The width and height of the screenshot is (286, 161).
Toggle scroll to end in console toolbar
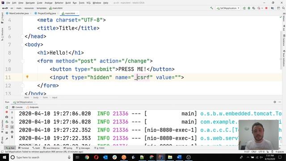12,127
